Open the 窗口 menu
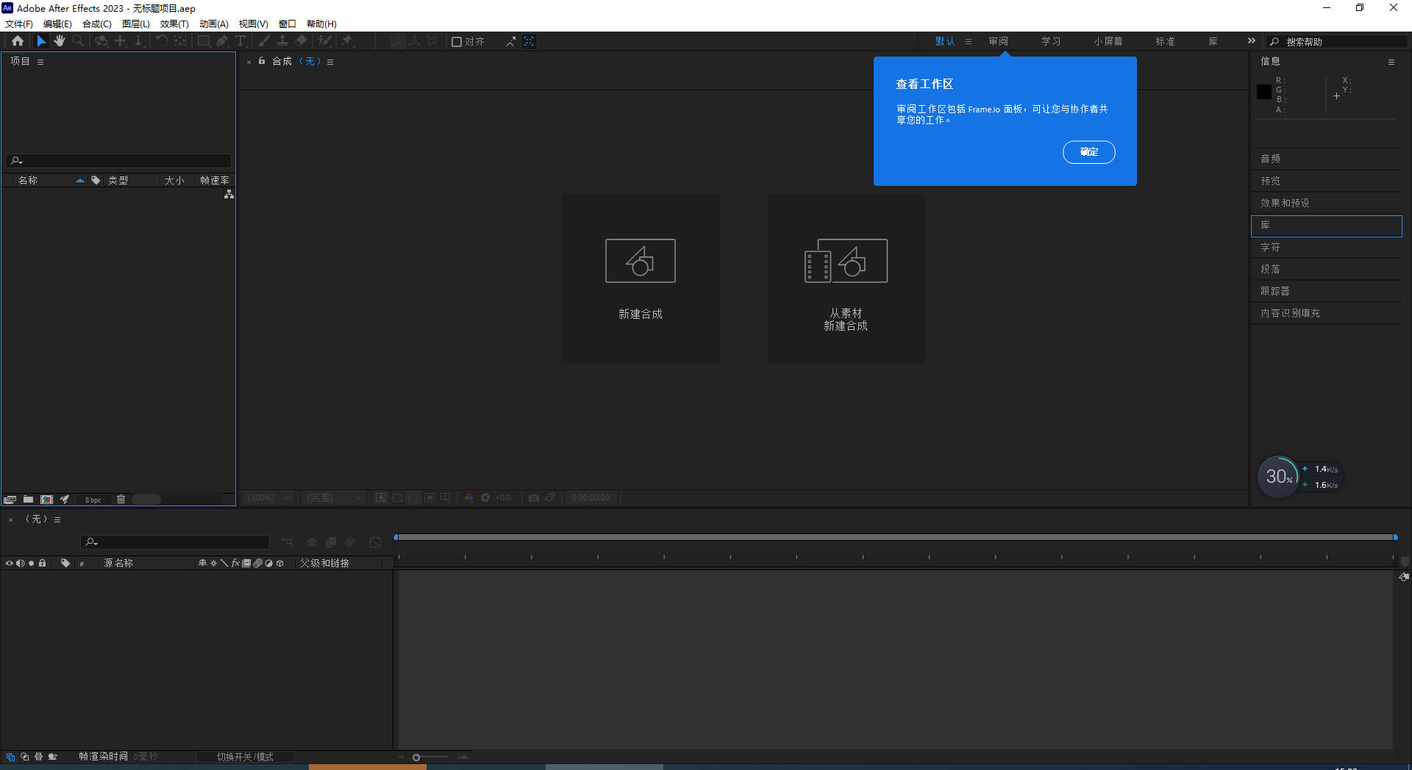This screenshot has height=770, width=1412. 288,24
